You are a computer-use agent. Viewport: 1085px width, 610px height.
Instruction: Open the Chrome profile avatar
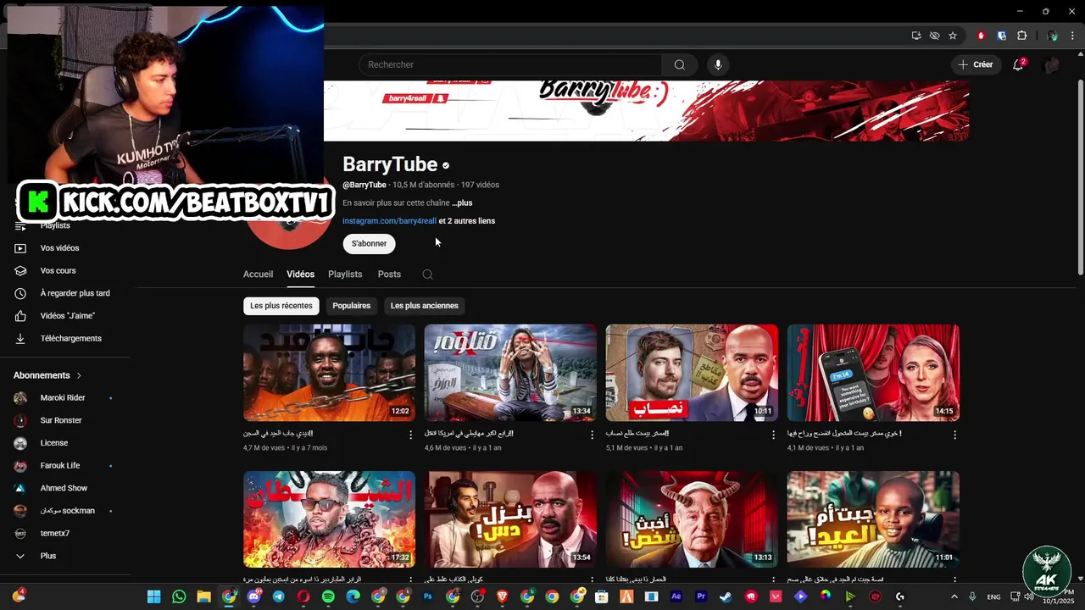pyautogui.click(x=1052, y=36)
